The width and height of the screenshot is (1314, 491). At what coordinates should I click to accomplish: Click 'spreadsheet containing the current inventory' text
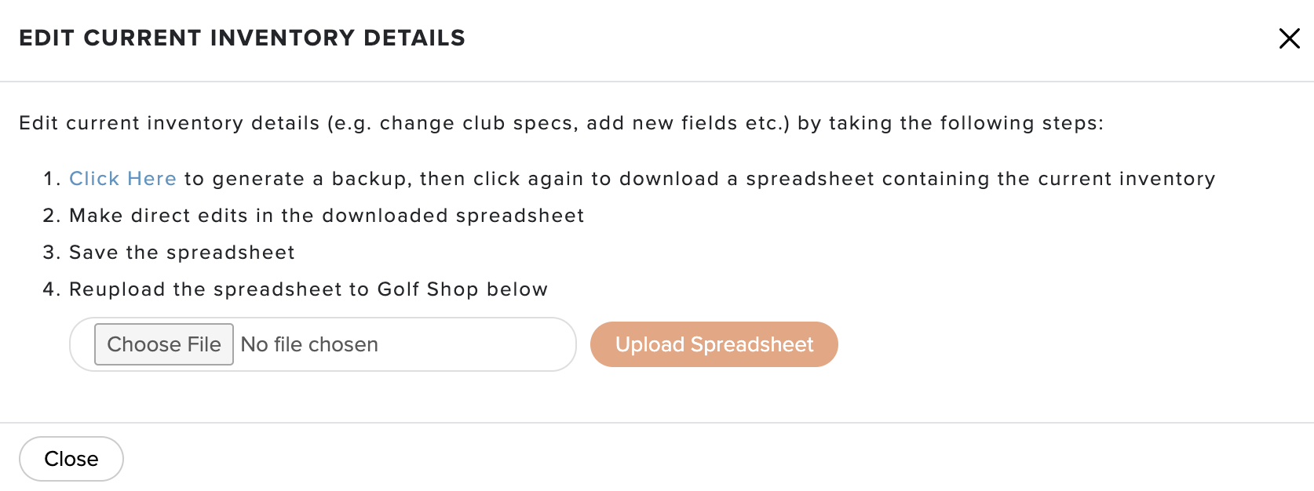(980, 179)
